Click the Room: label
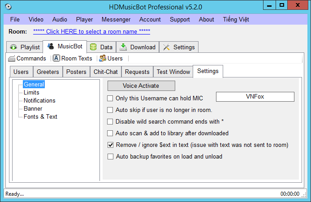Viewport: 311px width, 202px height. pyautogui.click(x=17, y=31)
